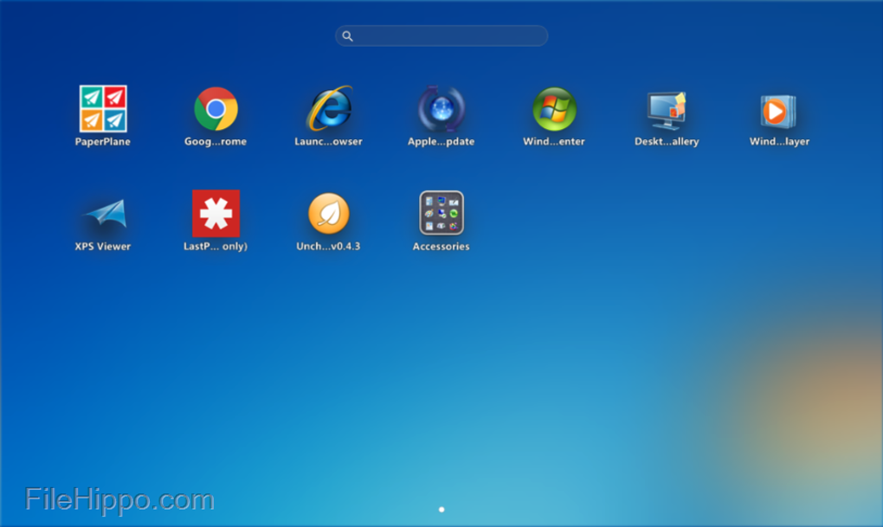883x527 pixels.
Task: Open the Windows Media Center icon
Action: tap(554, 109)
